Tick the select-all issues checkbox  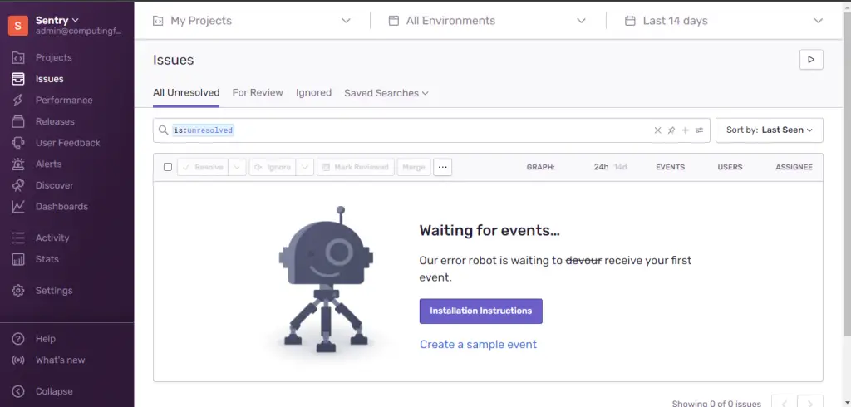click(168, 167)
